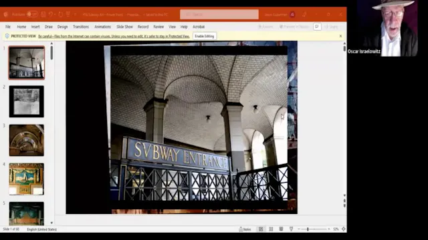The width and height of the screenshot is (428, 240).
Task: Click thumbnail pane scroll up arrow
Action: pos(51,43)
